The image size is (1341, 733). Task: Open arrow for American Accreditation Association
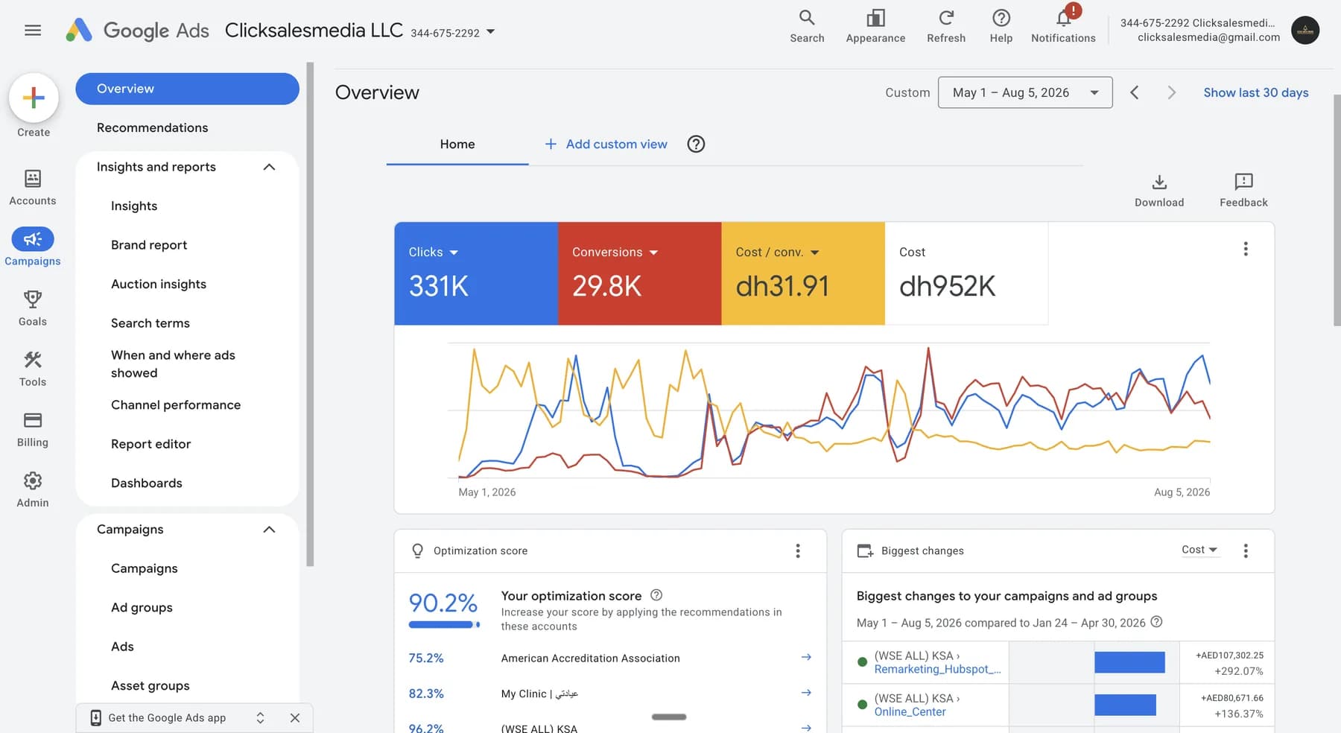[x=806, y=657]
